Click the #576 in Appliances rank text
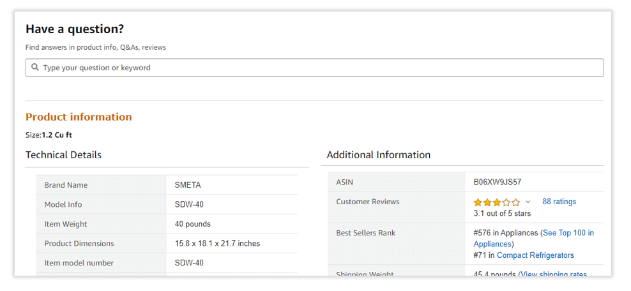Image resolution: width=631 pixels, height=291 pixels. [506, 233]
